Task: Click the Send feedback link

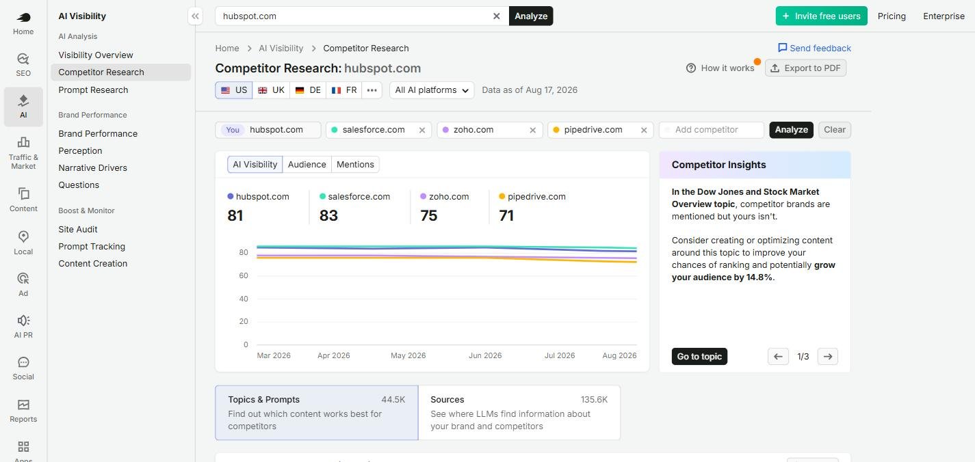Action: click(814, 48)
